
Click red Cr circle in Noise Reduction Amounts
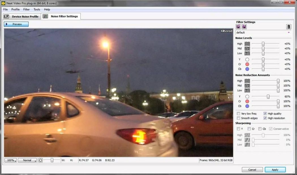pyautogui.click(x=247, y=101)
